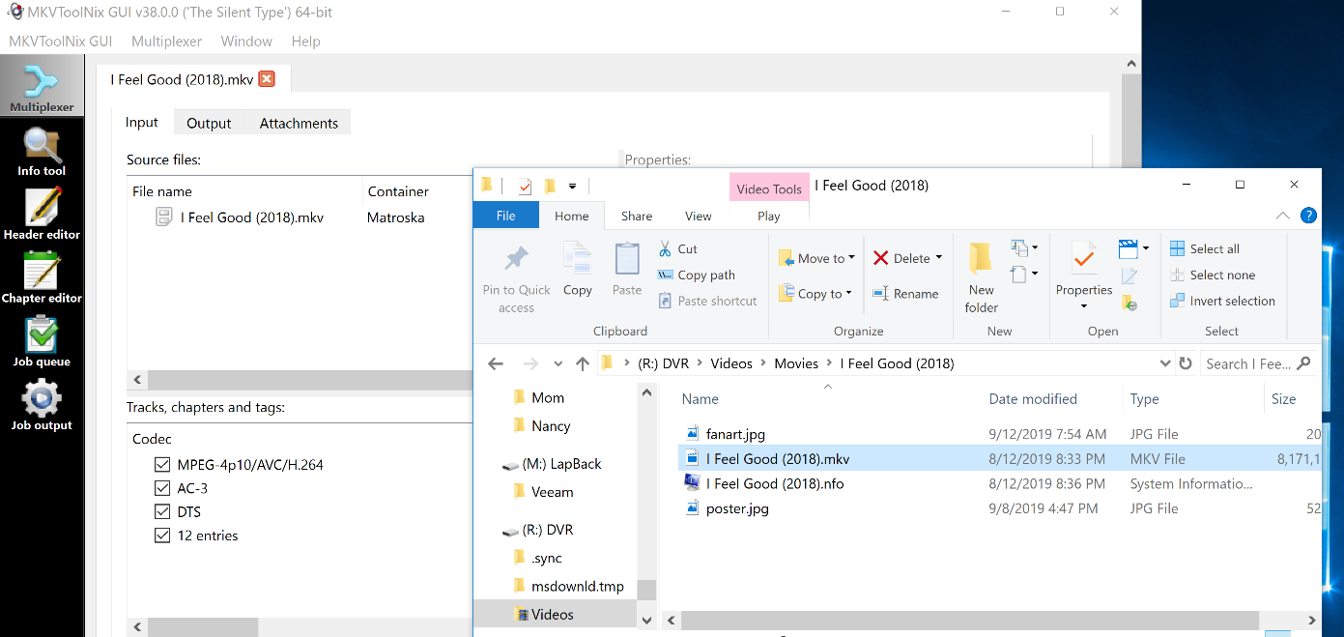Click Select all in ribbon

pos(1205,248)
